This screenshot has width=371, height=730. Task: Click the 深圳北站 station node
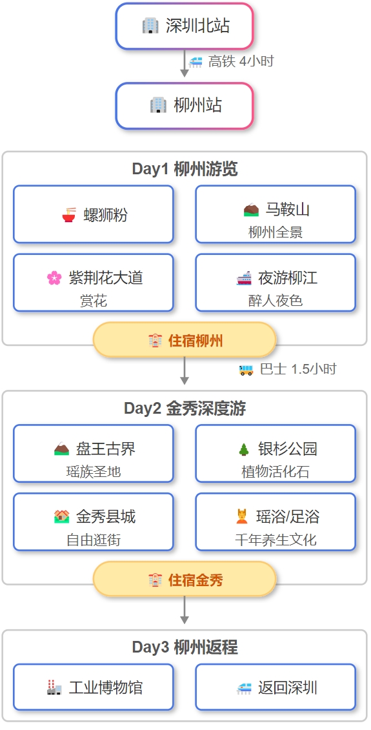pos(185,26)
